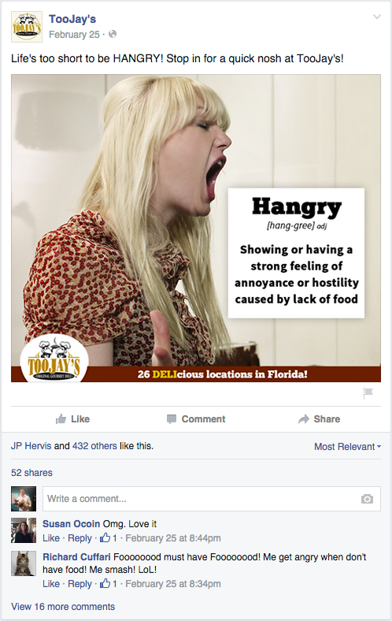Expand the Most Relevant sorting dropdown
The image size is (392, 621).
pyautogui.click(x=348, y=447)
